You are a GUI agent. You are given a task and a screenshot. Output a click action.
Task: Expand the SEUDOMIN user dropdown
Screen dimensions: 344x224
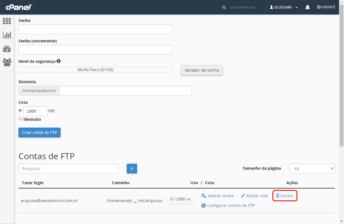283,7
